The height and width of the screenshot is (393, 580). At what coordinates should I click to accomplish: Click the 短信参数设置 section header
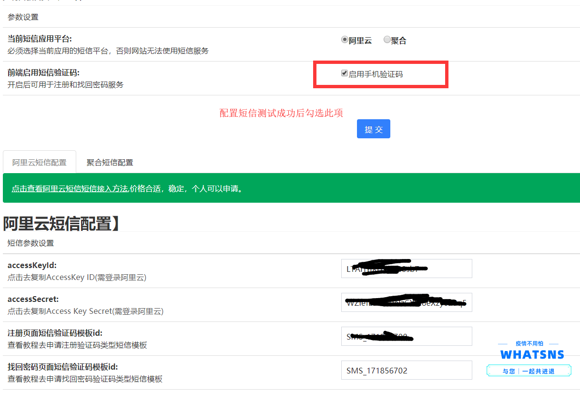[31, 243]
